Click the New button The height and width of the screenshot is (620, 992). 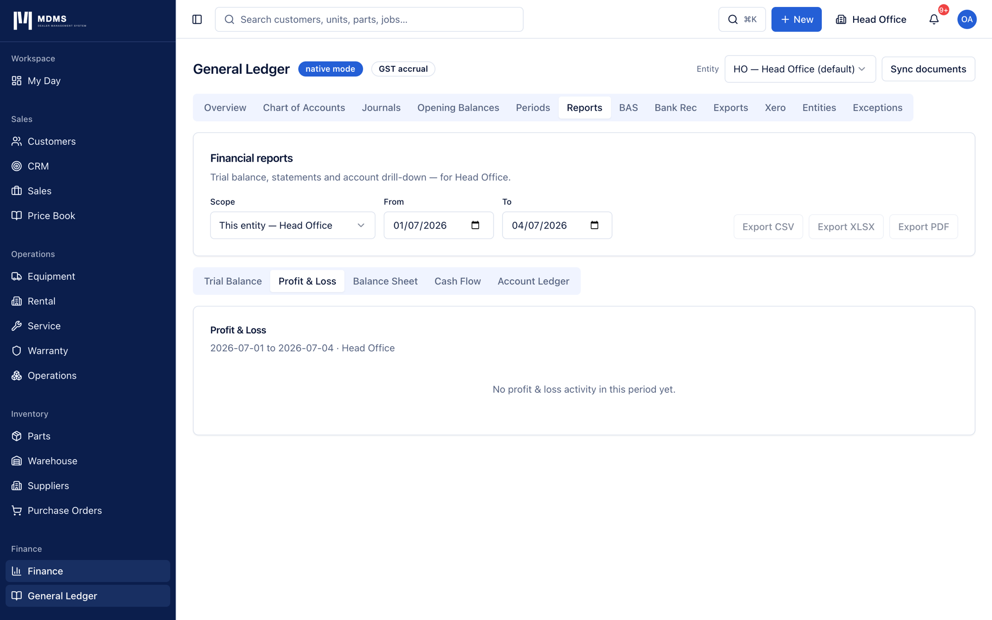click(796, 19)
